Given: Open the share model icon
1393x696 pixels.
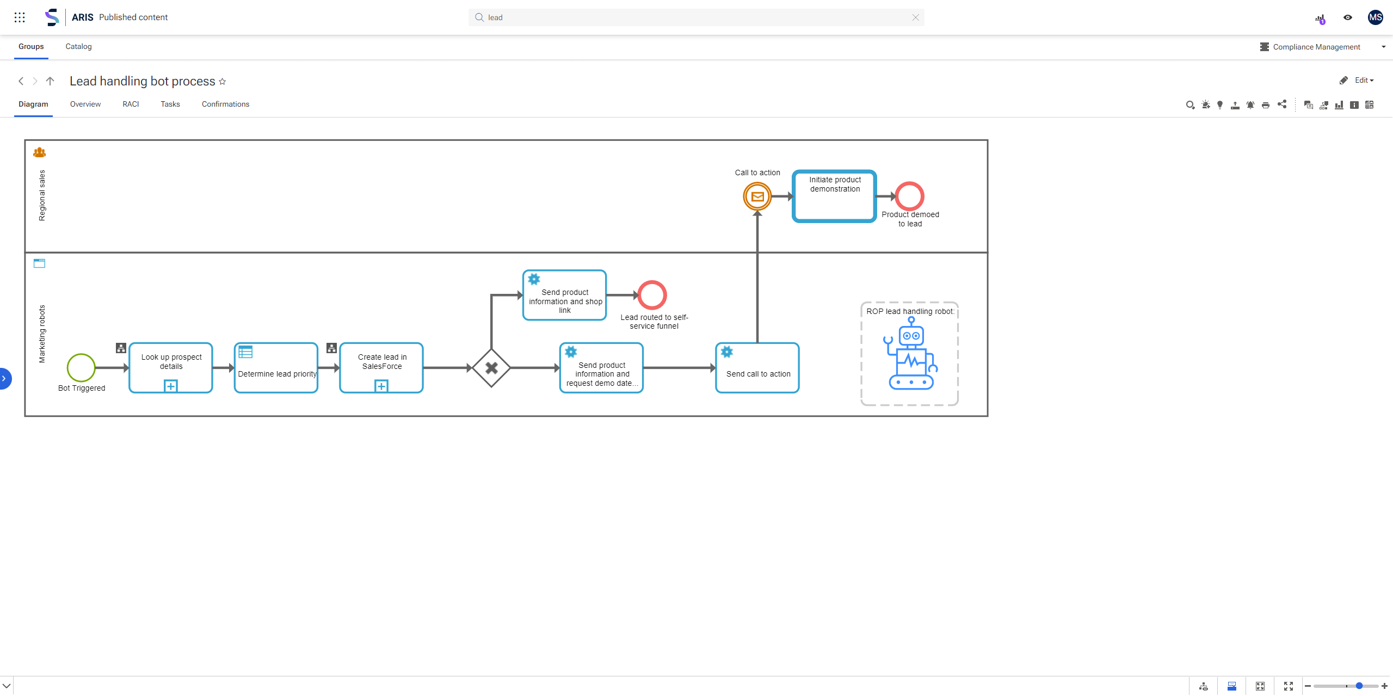Looking at the screenshot, I should coord(1282,104).
